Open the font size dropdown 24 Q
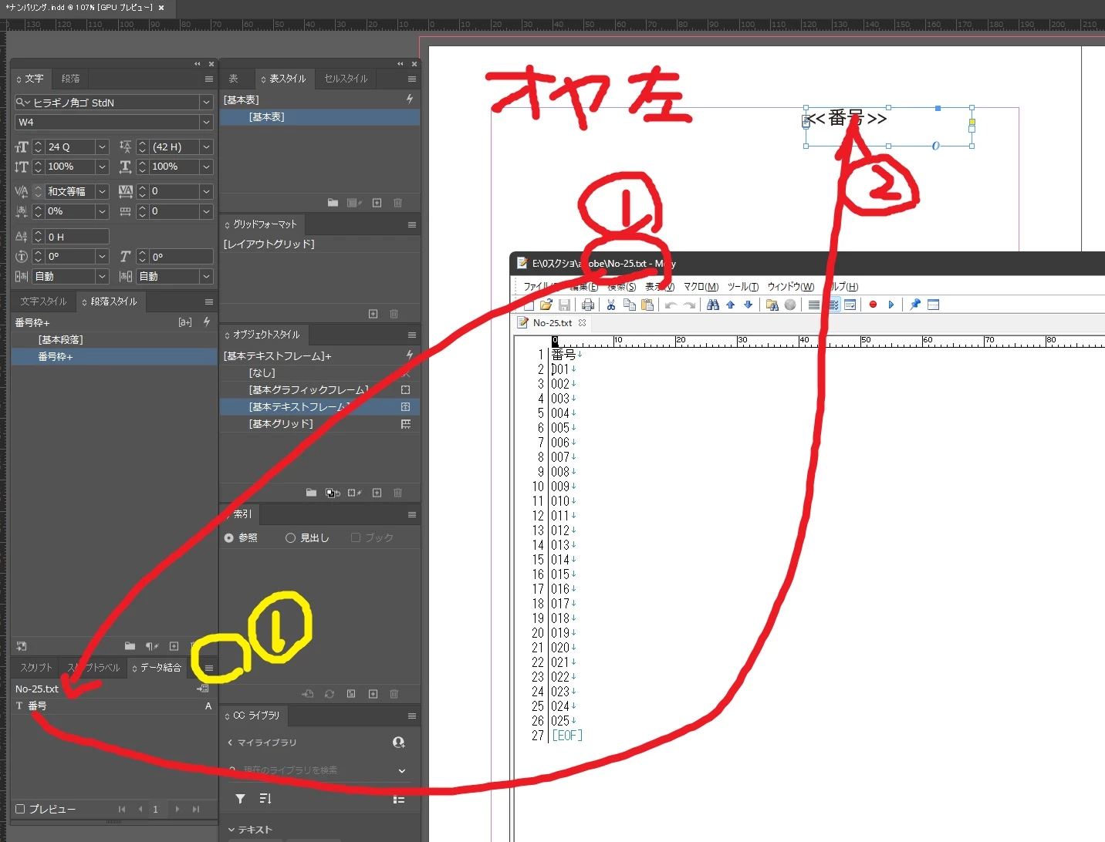The image size is (1105, 842). tap(102, 147)
